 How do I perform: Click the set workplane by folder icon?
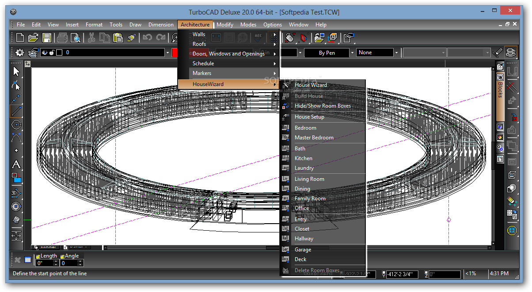[x=319, y=38]
